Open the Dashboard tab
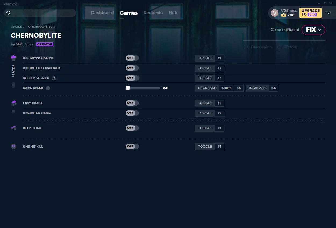 [102, 13]
